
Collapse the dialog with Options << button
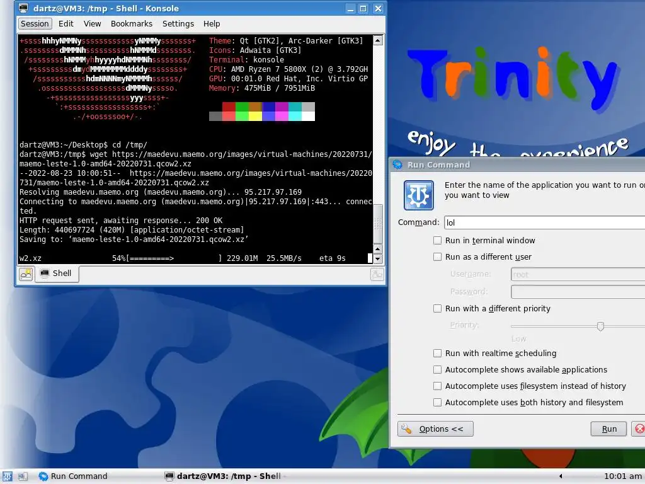pos(435,429)
